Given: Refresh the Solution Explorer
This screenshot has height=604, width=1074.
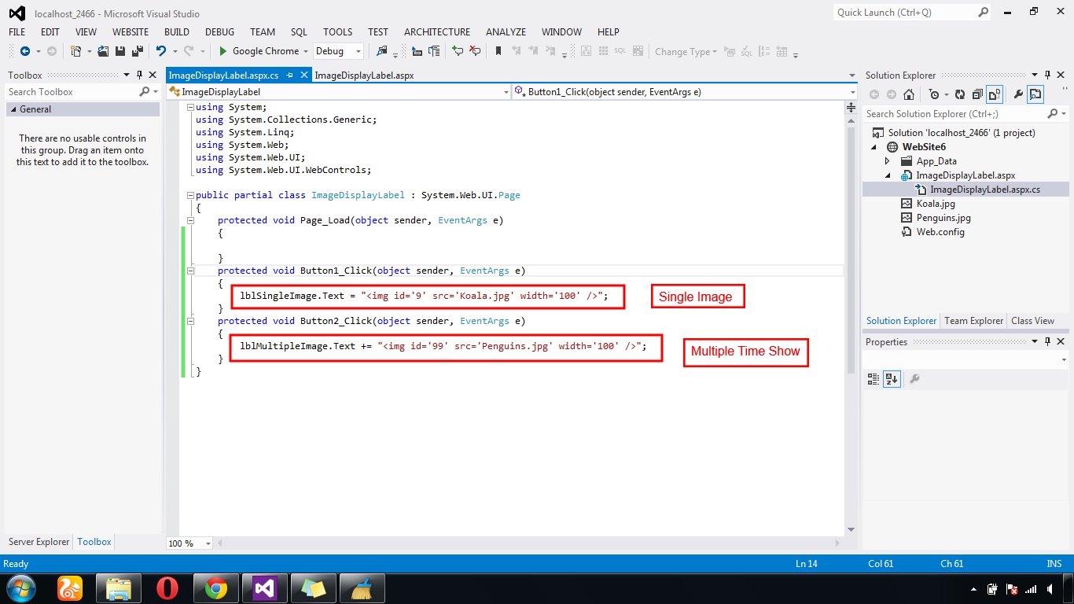Looking at the screenshot, I should tap(959, 94).
